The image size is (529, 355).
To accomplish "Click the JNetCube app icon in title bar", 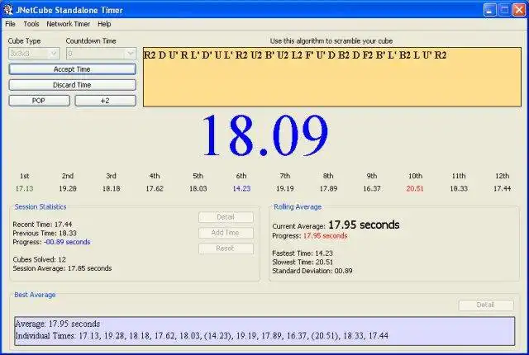I will (8, 10).
